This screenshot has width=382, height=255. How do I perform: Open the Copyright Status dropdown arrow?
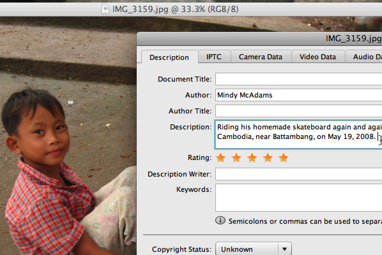click(284, 249)
